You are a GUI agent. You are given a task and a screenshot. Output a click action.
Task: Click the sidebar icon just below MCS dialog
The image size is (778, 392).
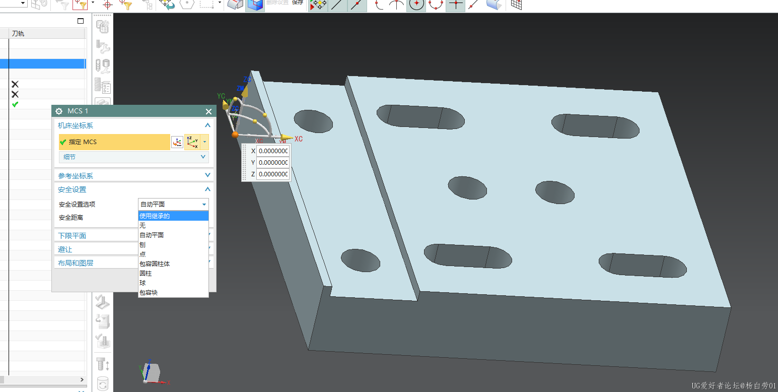pos(103,301)
